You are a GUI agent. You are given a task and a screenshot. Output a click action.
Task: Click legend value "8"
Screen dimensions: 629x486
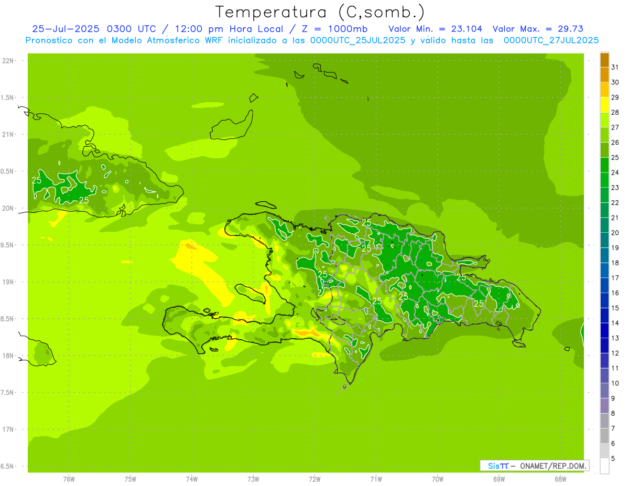[613, 414]
